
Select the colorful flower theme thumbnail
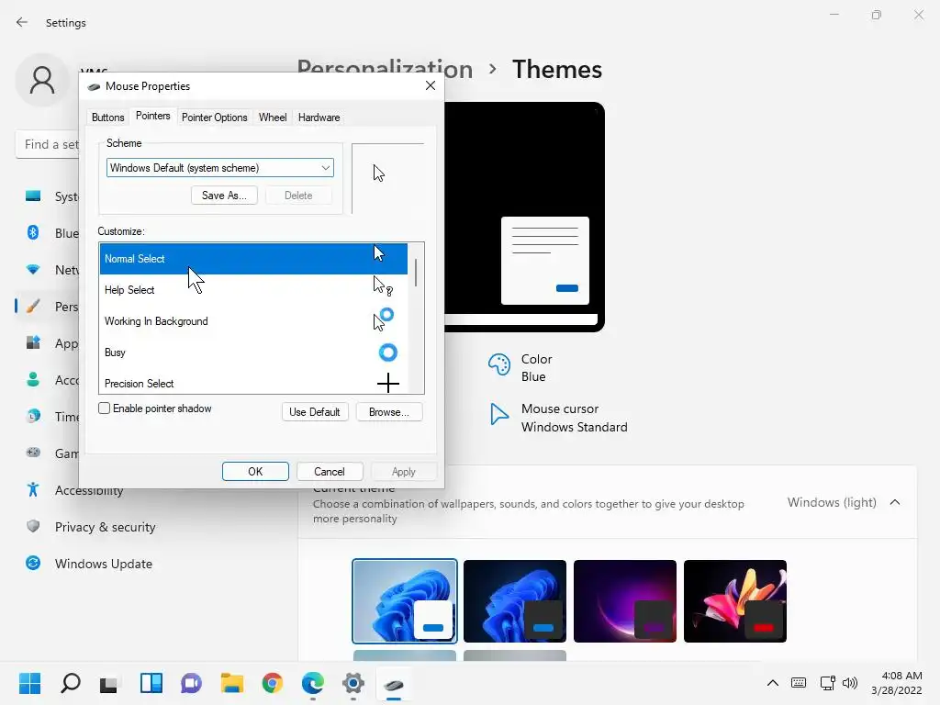(735, 601)
